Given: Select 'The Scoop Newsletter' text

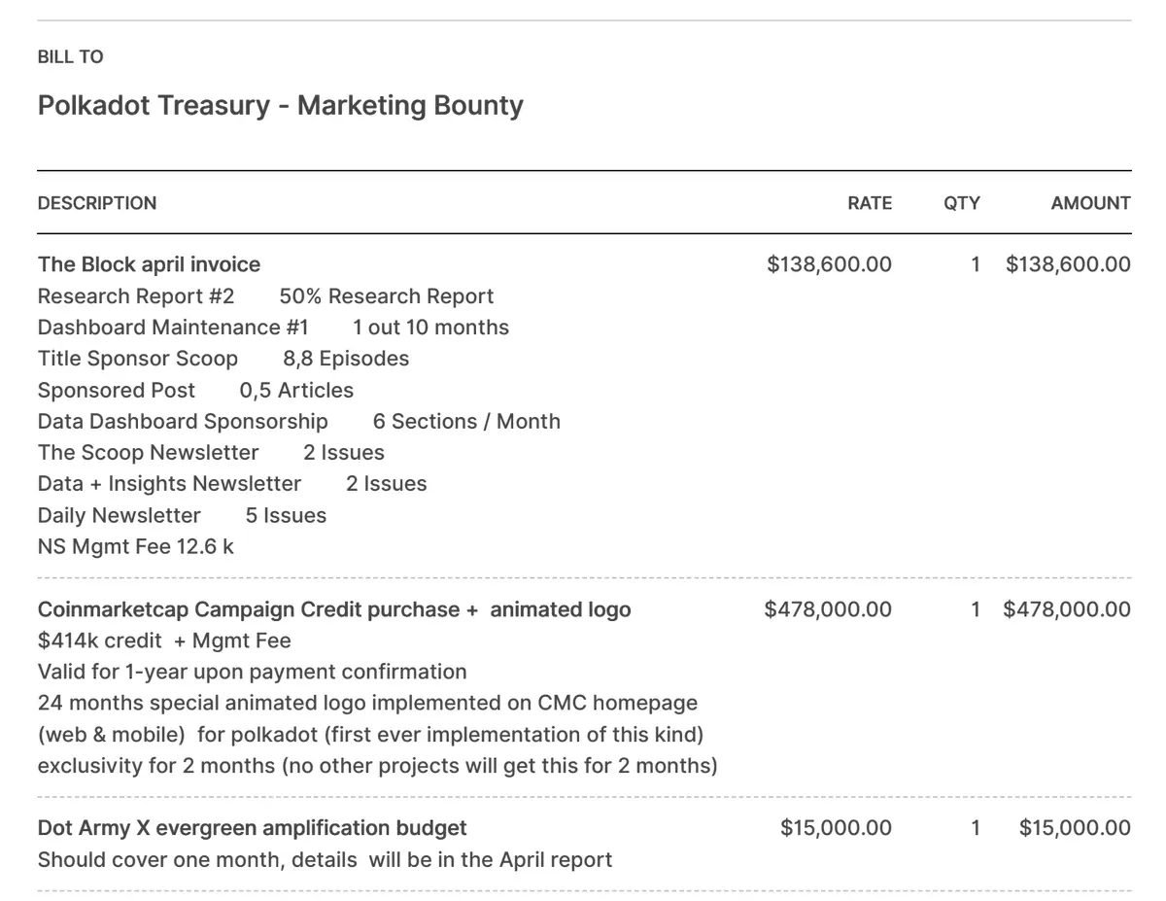Looking at the screenshot, I should point(148,452).
